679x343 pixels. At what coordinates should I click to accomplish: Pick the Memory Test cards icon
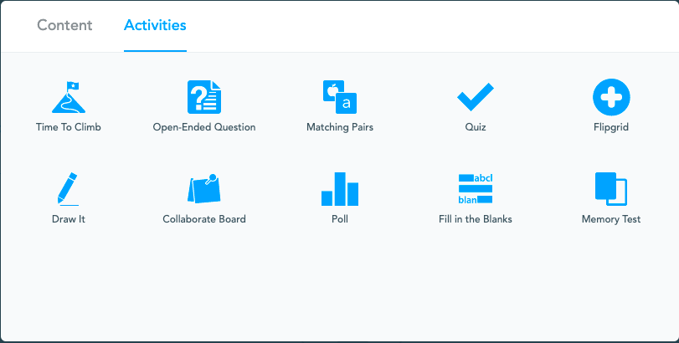[x=611, y=189]
